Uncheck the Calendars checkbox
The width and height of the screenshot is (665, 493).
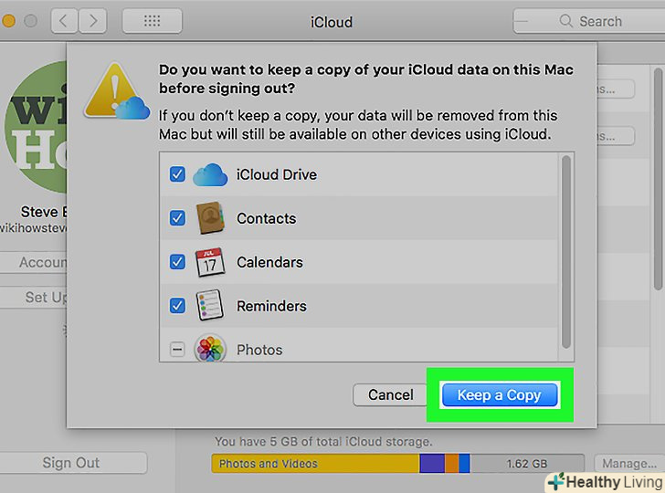pyautogui.click(x=177, y=262)
